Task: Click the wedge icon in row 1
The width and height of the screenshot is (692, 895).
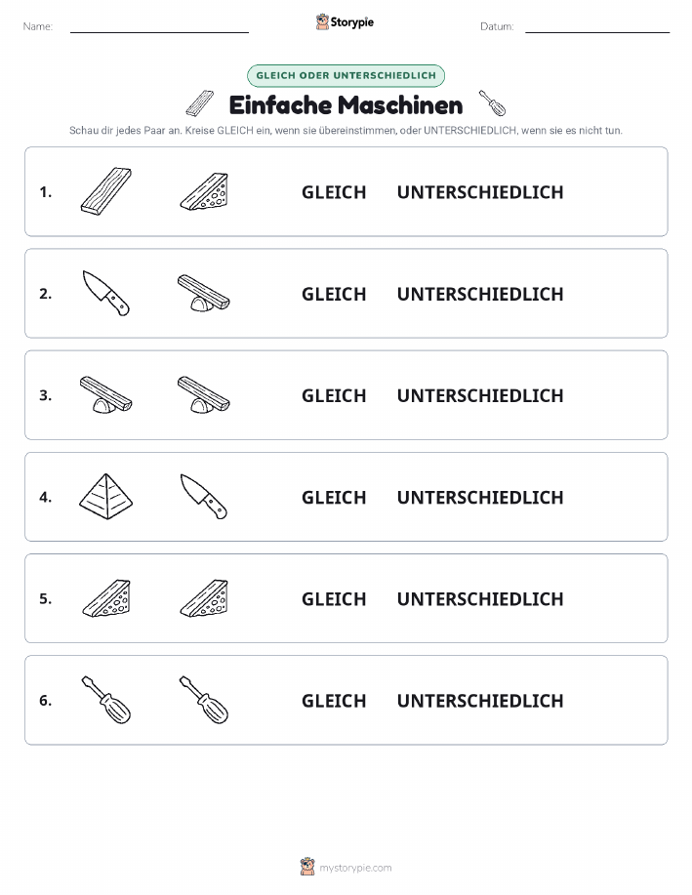Action: tap(204, 191)
